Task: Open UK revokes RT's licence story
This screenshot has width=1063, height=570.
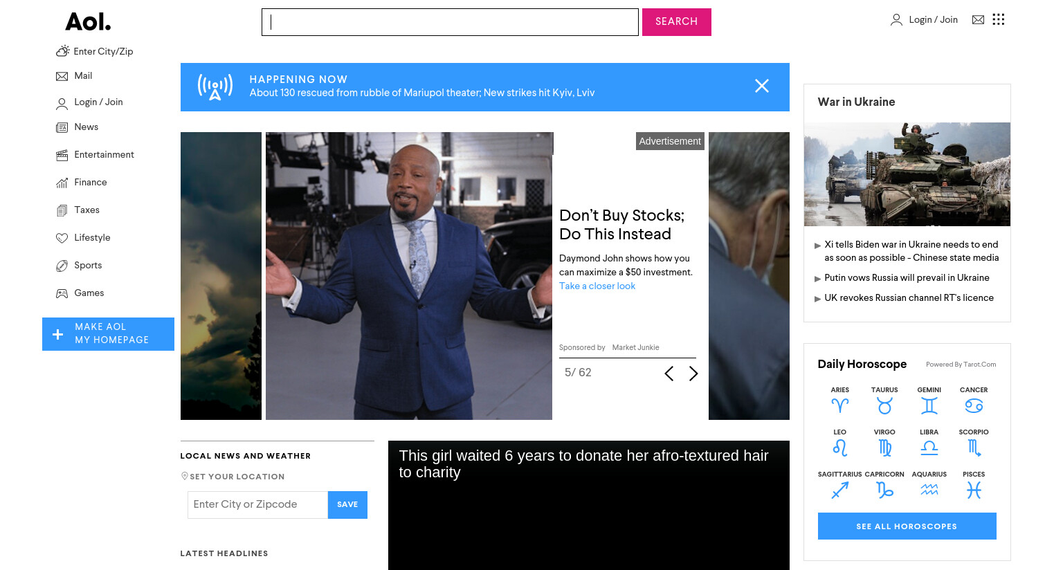Action: [x=909, y=298]
